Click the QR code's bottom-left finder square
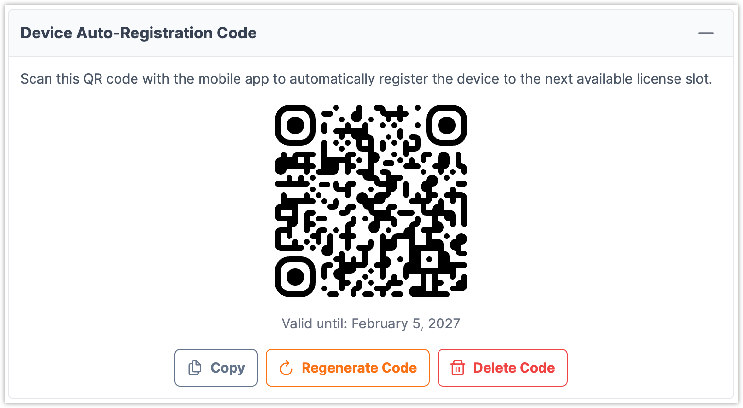 (x=295, y=277)
